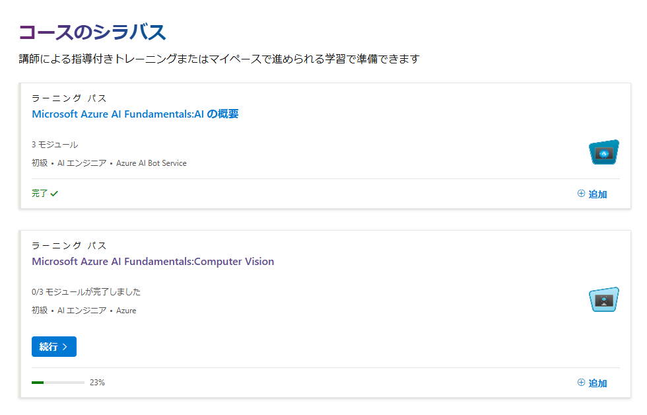Click 追加 text in the Computer Vision card

click(597, 383)
